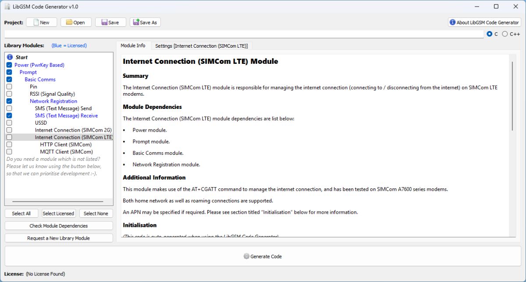Image resolution: width=526 pixels, height=282 pixels.
Task: Select Power (PwrKey Based) module label
Action: coord(39,65)
